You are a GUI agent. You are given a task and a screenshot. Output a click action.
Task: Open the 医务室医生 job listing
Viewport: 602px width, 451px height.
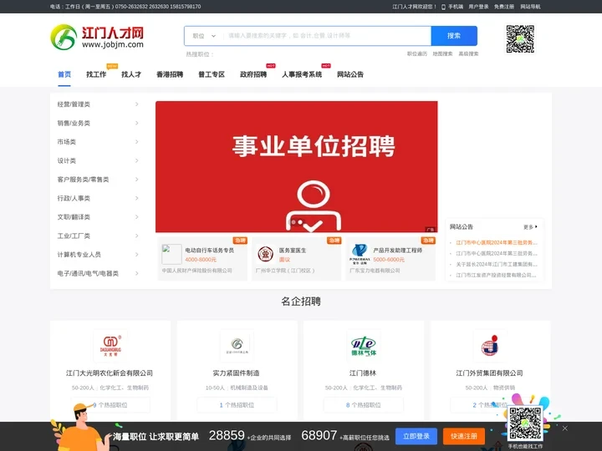(293, 251)
